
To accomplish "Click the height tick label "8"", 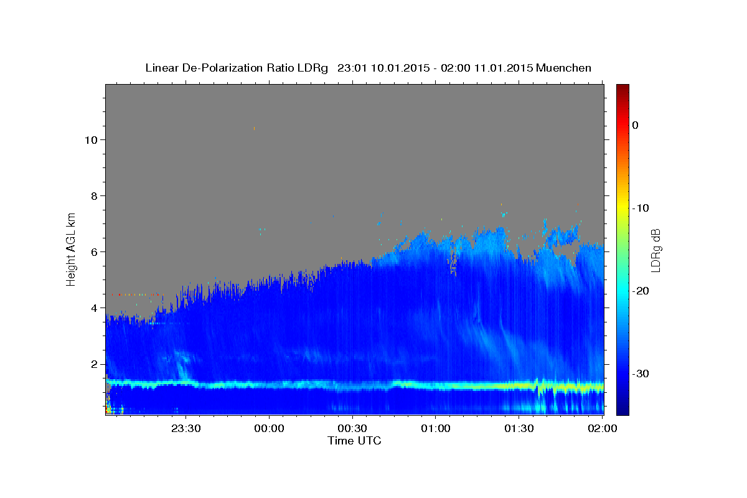I will (x=94, y=196).
